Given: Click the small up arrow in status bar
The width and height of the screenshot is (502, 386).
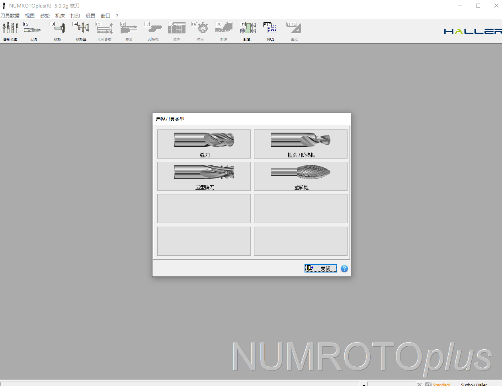Looking at the screenshot, I should coord(364,384).
